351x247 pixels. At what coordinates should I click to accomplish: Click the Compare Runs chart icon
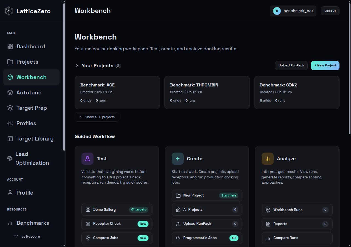[268, 238]
